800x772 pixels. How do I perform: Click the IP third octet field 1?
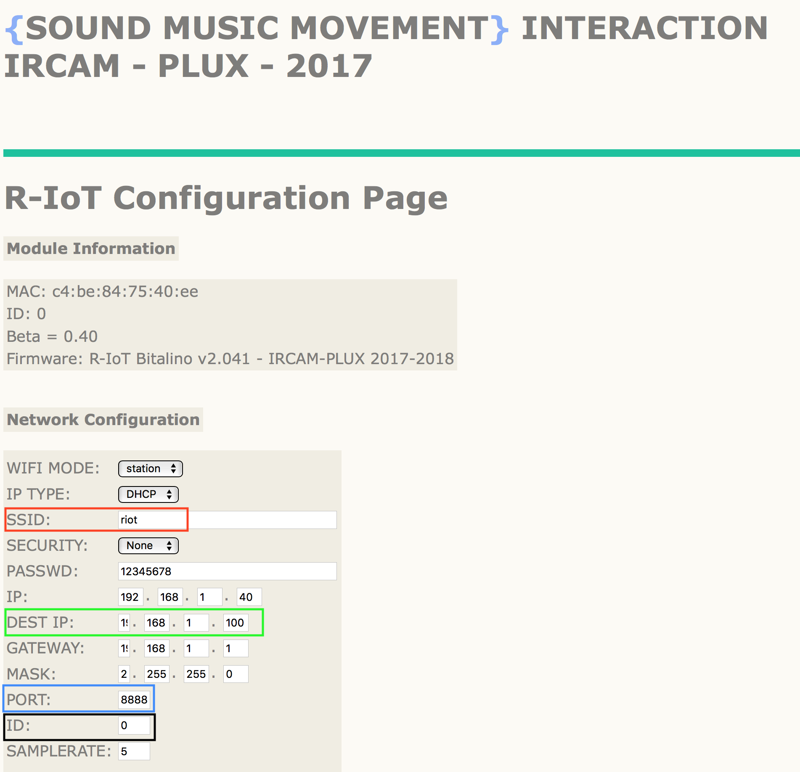209,597
